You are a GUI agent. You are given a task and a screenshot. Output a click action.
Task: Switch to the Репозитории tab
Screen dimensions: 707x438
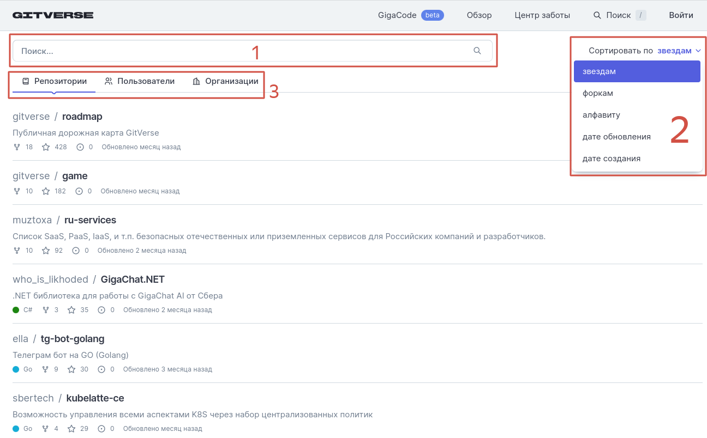(54, 81)
